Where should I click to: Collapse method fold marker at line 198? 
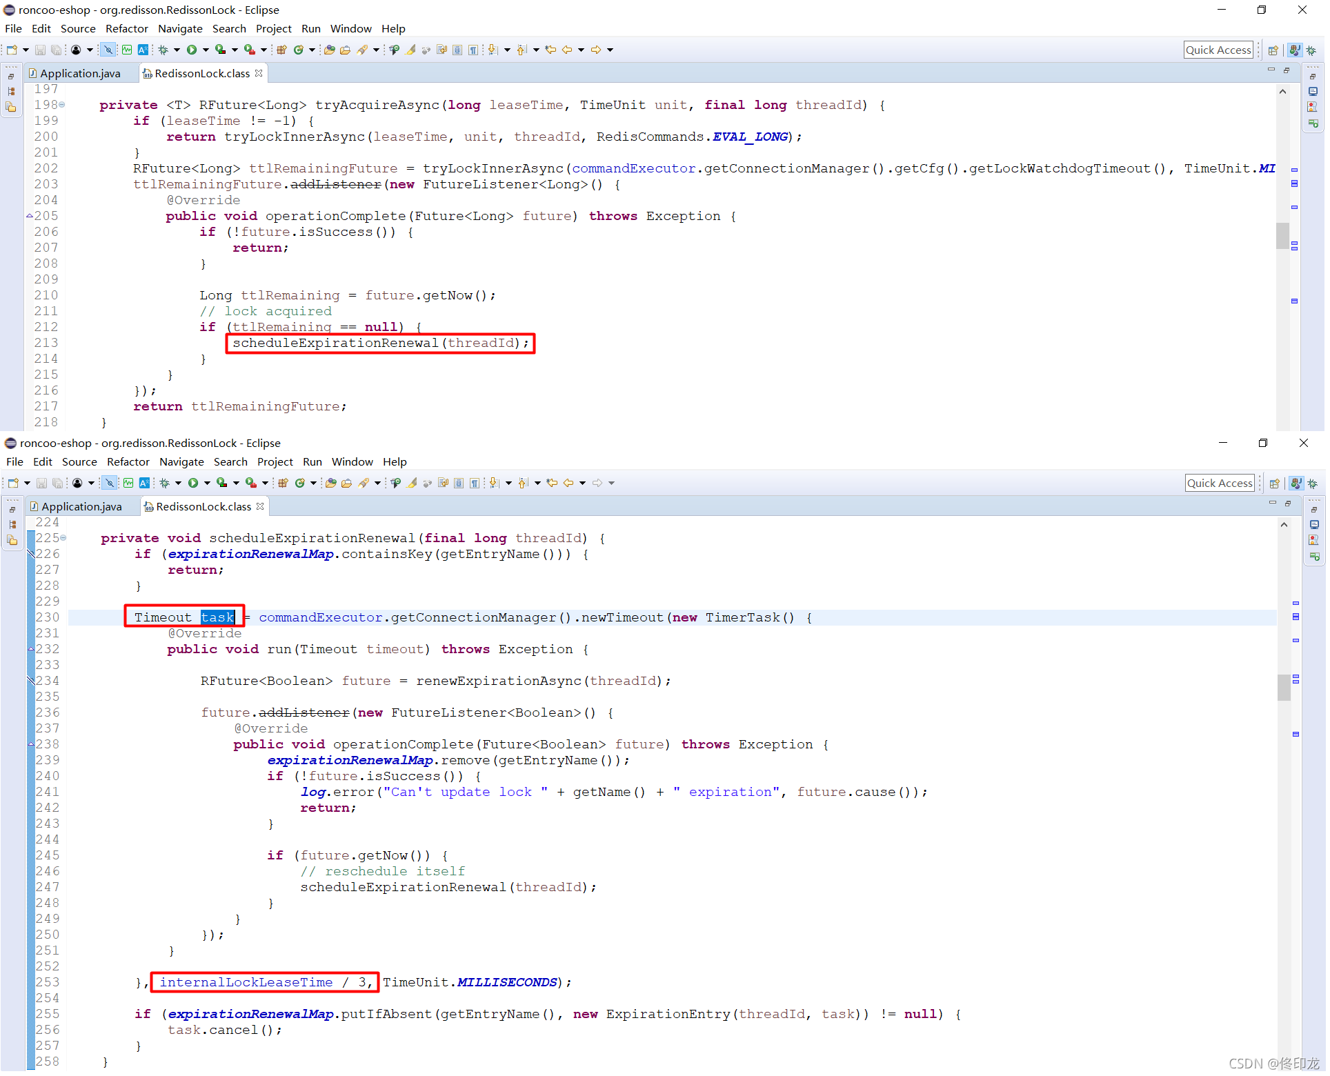[x=62, y=105]
